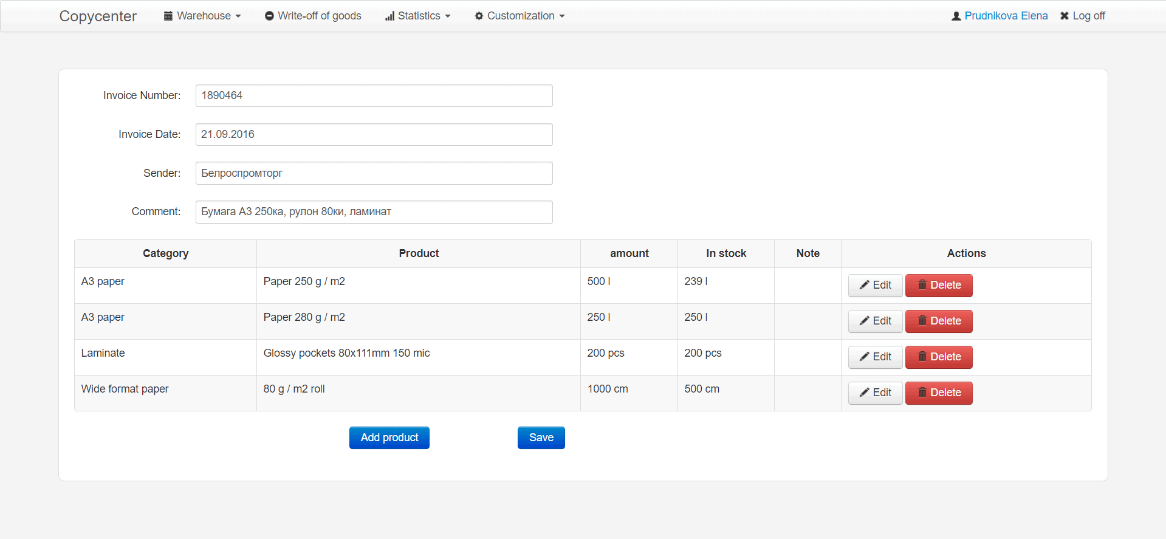Select the Paper 280 g / m2 cell
Screen dimensions: 1166x539
pos(419,321)
